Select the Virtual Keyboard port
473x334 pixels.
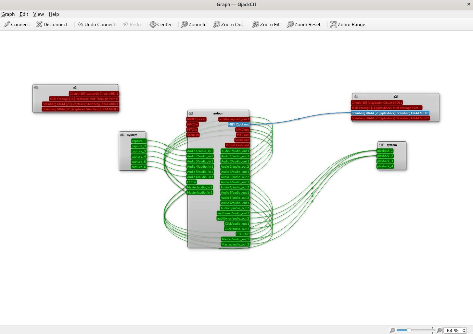237,145
